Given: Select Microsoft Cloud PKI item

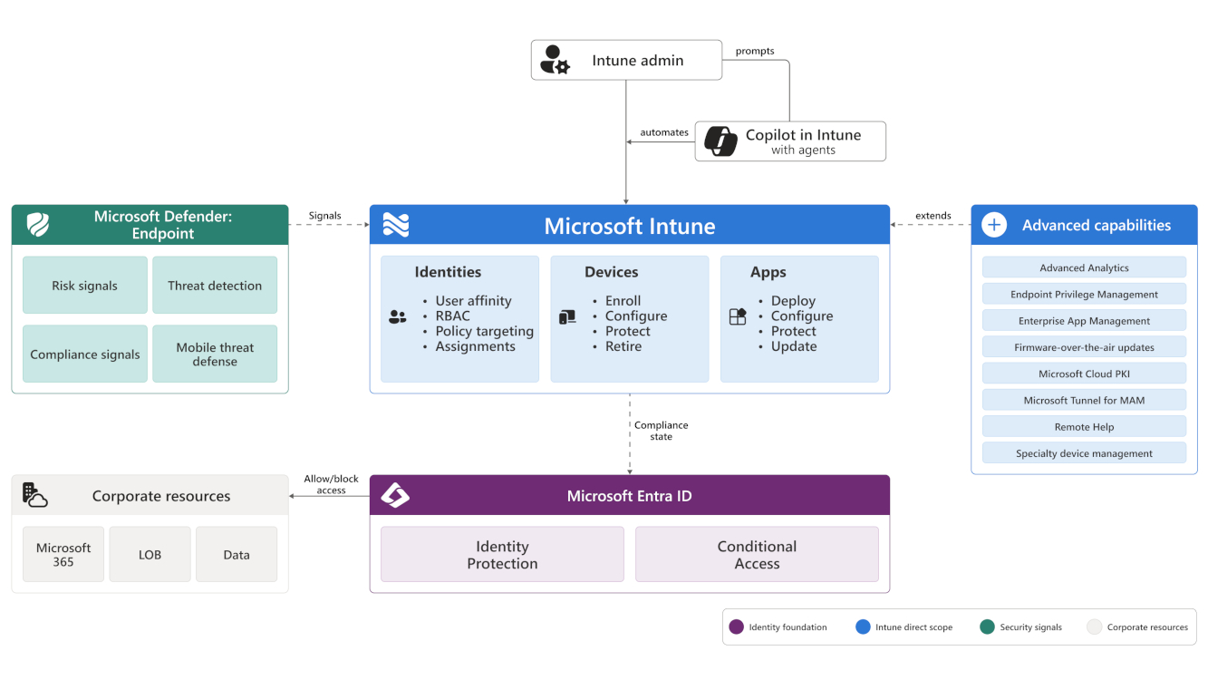Looking at the screenshot, I should (x=1084, y=374).
